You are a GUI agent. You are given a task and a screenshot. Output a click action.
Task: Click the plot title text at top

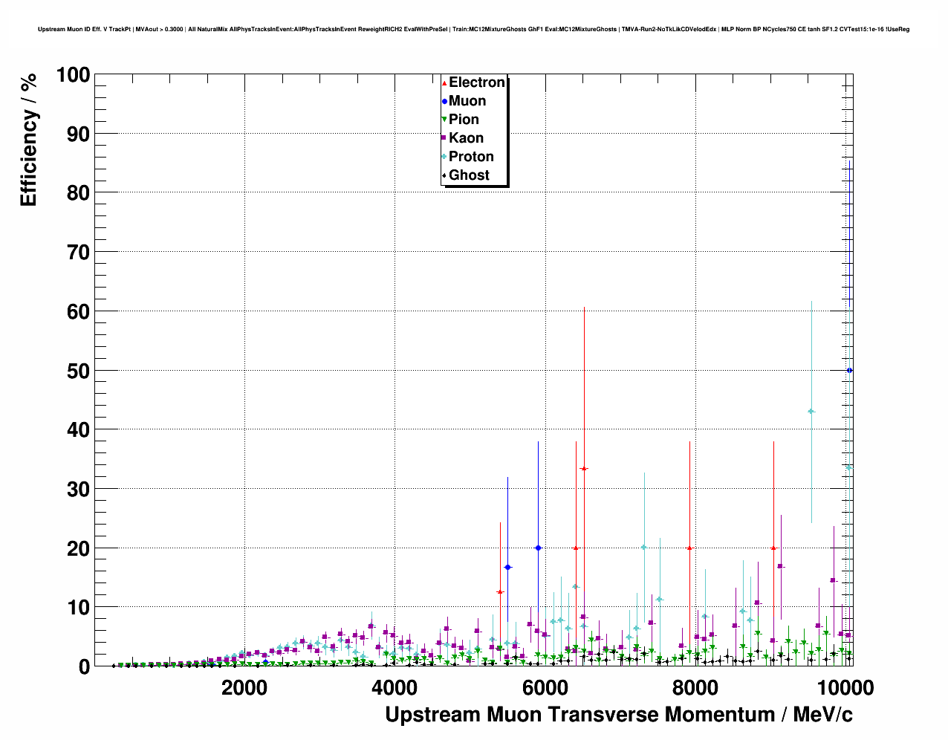[473, 29]
